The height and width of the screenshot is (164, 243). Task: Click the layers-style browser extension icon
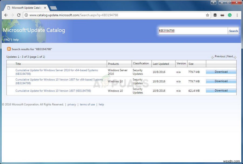pyautogui.click(x=215, y=15)
